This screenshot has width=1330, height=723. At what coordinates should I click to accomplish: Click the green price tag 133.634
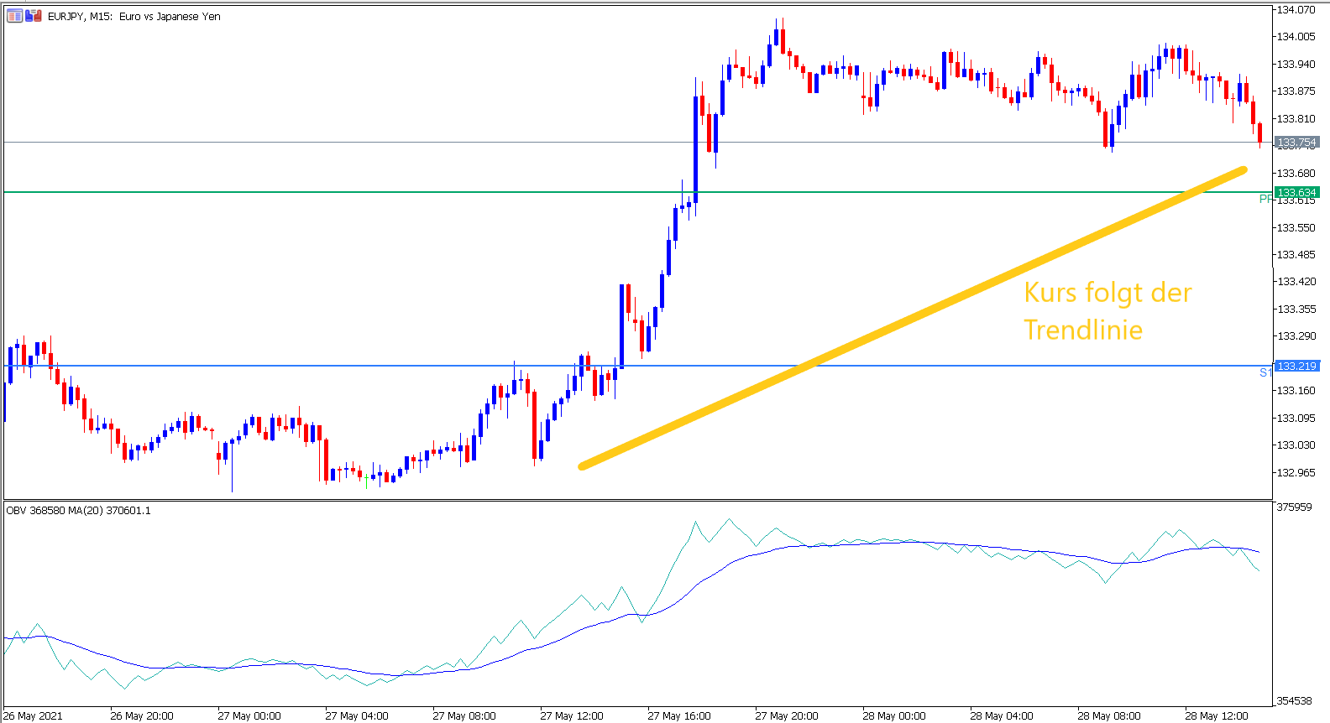coord(1296,192)
